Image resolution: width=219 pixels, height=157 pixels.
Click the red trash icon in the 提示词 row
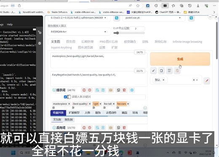(x=124, y=90)
